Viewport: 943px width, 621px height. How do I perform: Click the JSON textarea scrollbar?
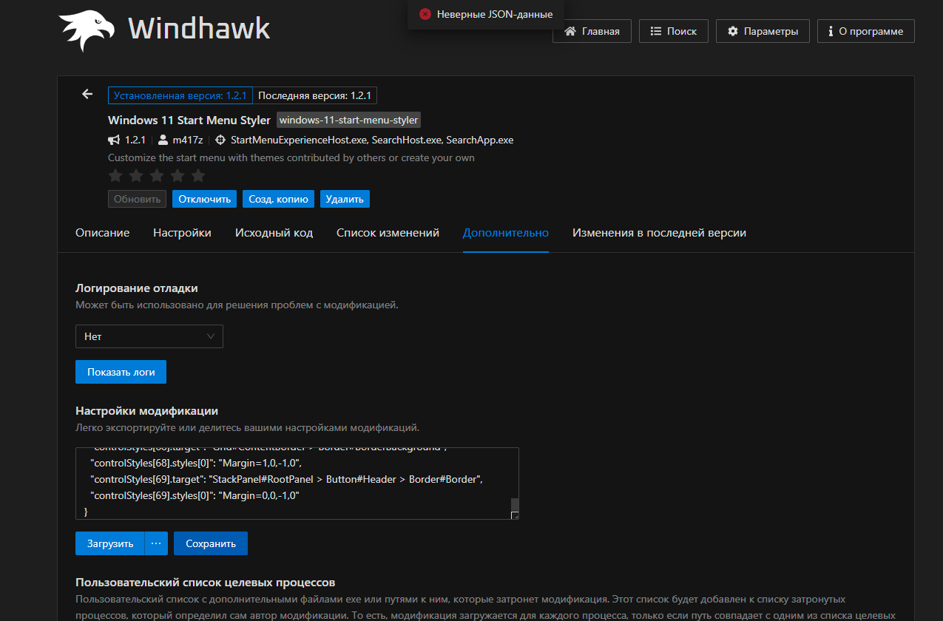[x=516, y=505]
